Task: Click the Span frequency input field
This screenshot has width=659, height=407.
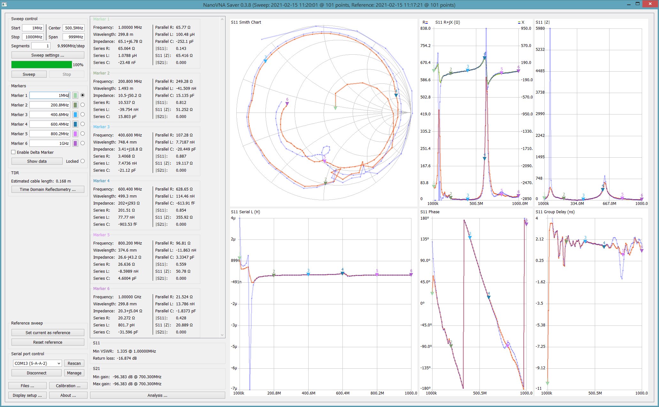Action: pos(73,37)
